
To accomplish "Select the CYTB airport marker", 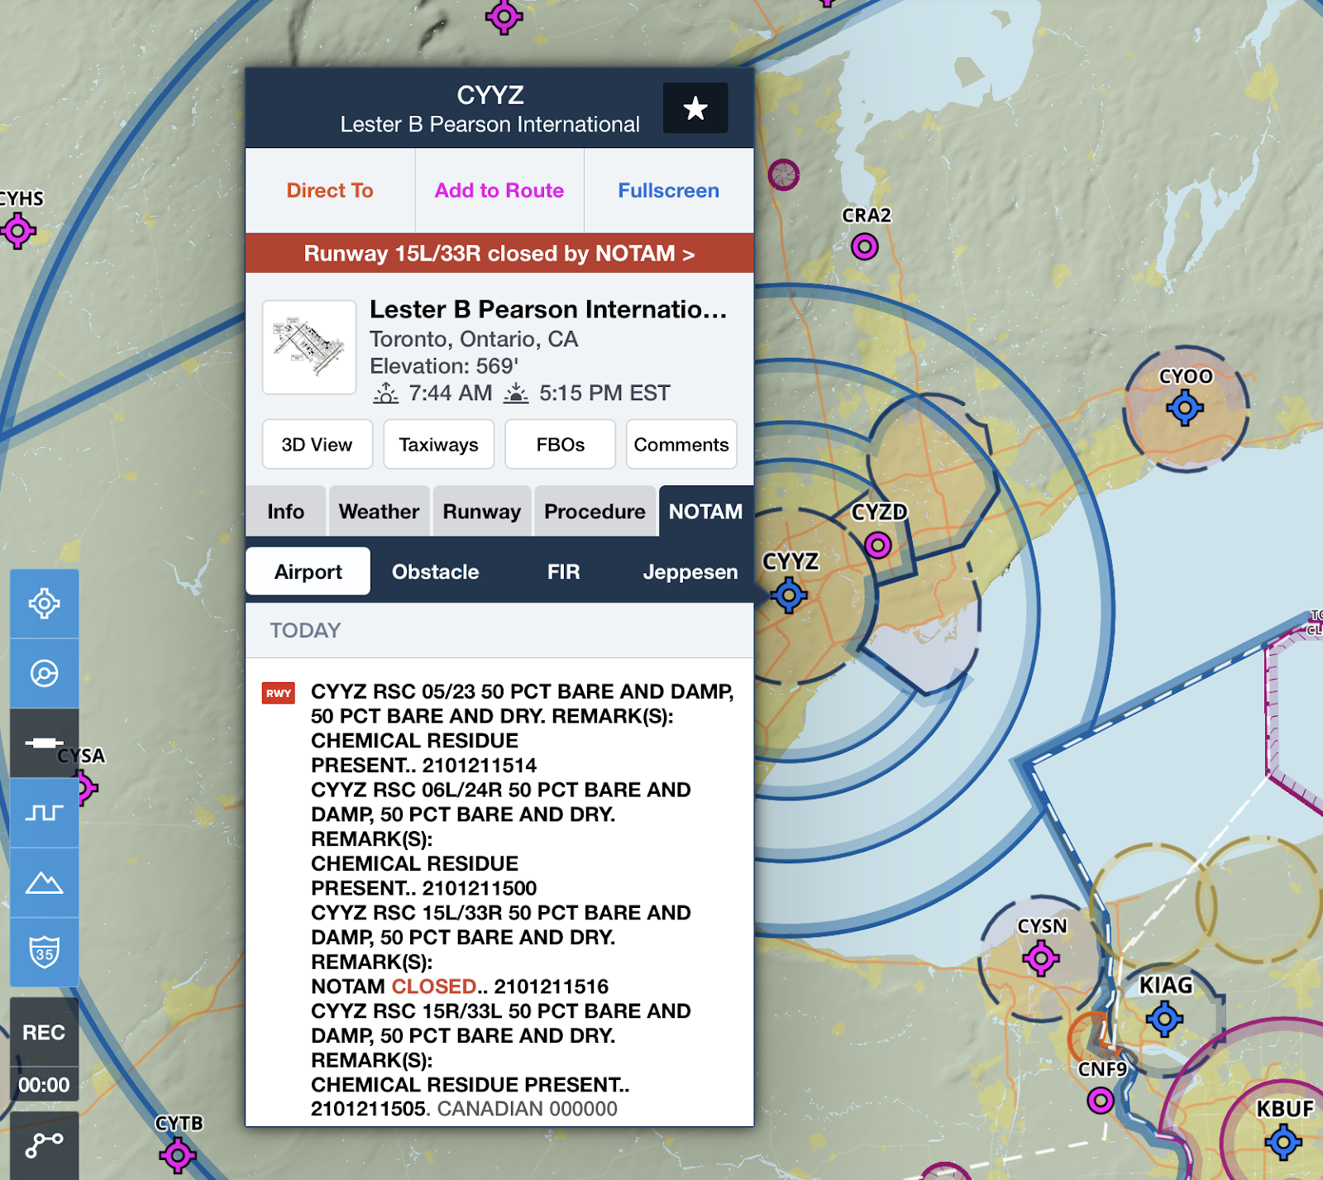I will [178, 1155].
